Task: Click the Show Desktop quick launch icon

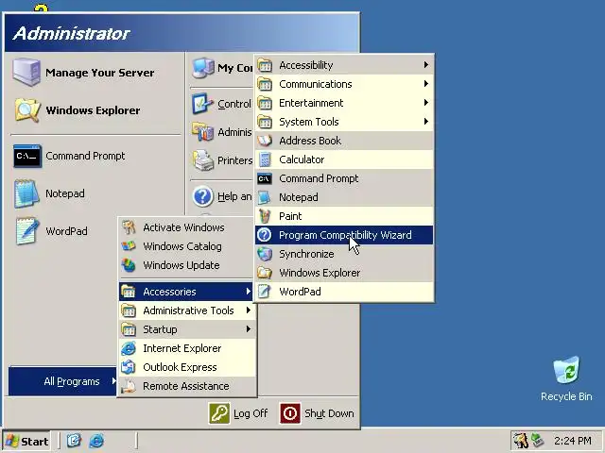Action: click(x=74, y=441)
